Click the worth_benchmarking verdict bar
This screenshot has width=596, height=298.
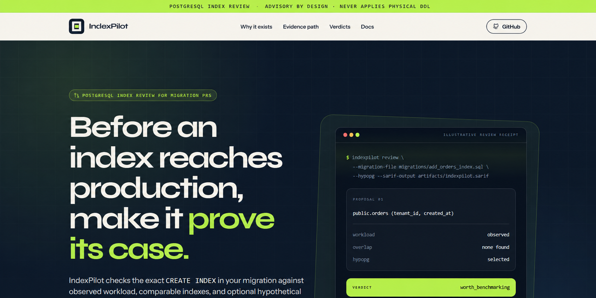[x=431, y=287]
